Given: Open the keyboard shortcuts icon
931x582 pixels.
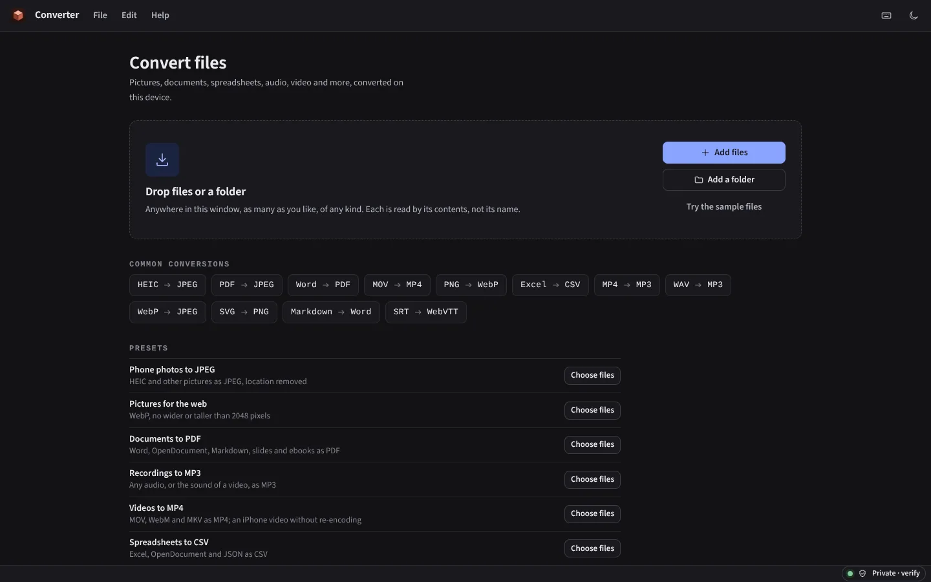Looking at the screenshot, I should point(886,16).
